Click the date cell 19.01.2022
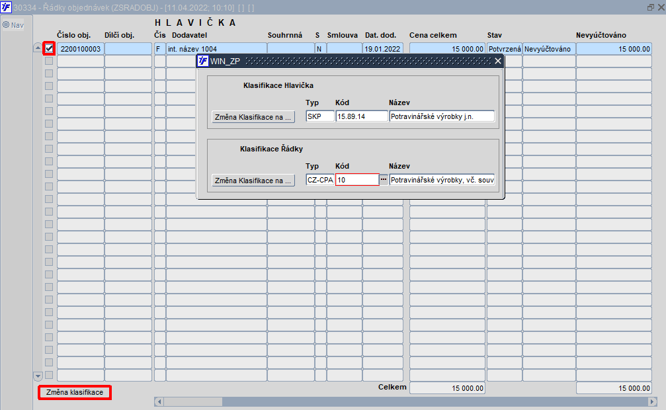 tap(383, 49)
